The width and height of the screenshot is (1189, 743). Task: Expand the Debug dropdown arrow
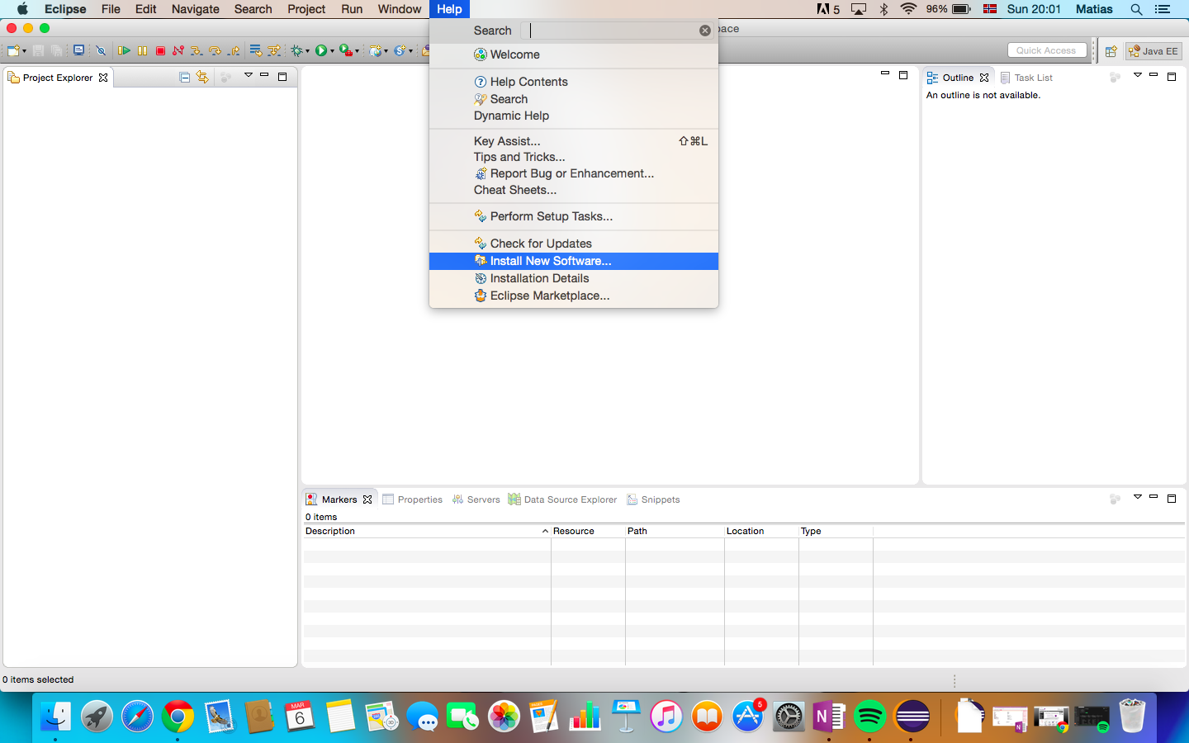point(307,51)
